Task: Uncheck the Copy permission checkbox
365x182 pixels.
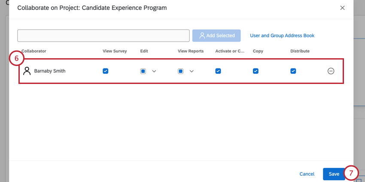Action: (255, 71)
